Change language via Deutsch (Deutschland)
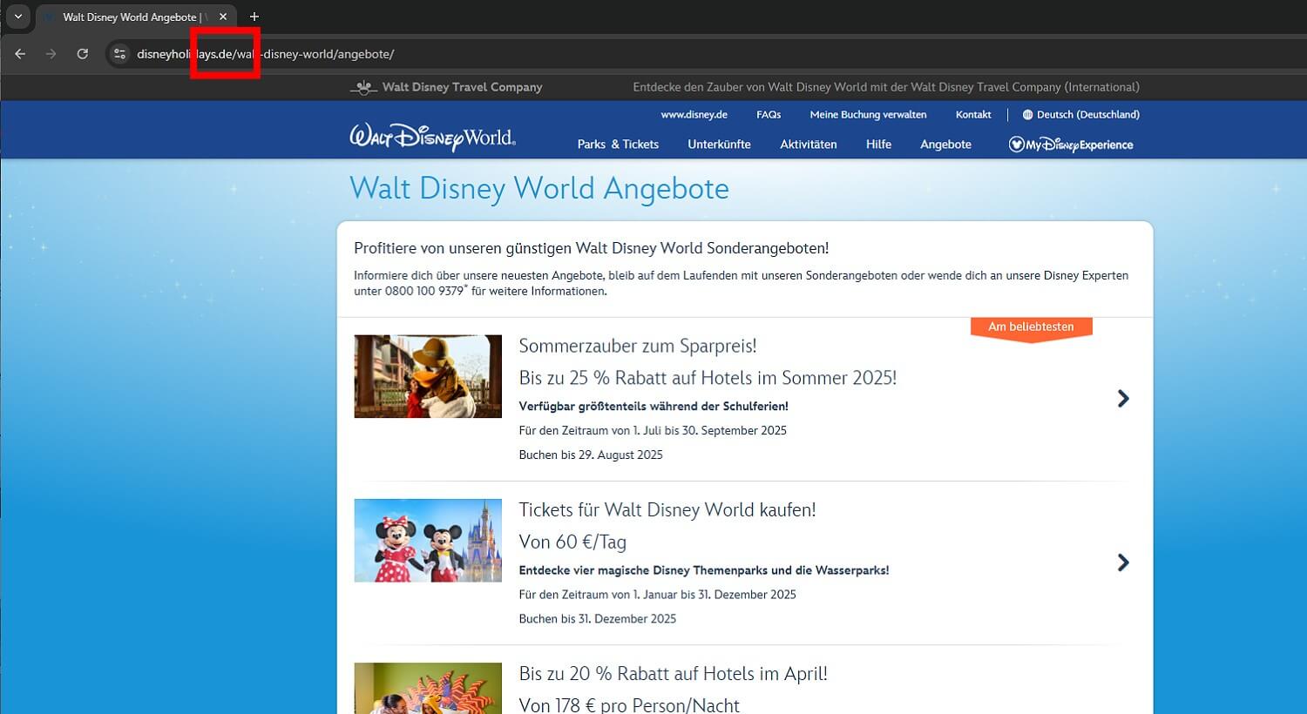The height and width of the screenshot is (714, 1307). tap(1080, 115)
